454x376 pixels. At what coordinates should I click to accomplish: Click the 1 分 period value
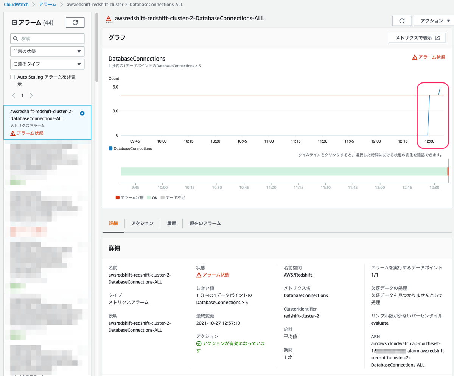[x=288, y=357]
